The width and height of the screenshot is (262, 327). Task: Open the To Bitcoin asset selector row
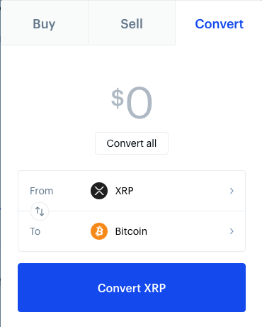(x=132, y=231)
